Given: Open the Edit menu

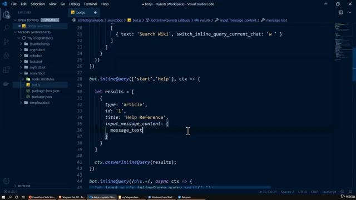Looking at the screenshot, I should tap(23, 4).
